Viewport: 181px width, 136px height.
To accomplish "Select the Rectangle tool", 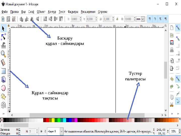I will 4,71.
